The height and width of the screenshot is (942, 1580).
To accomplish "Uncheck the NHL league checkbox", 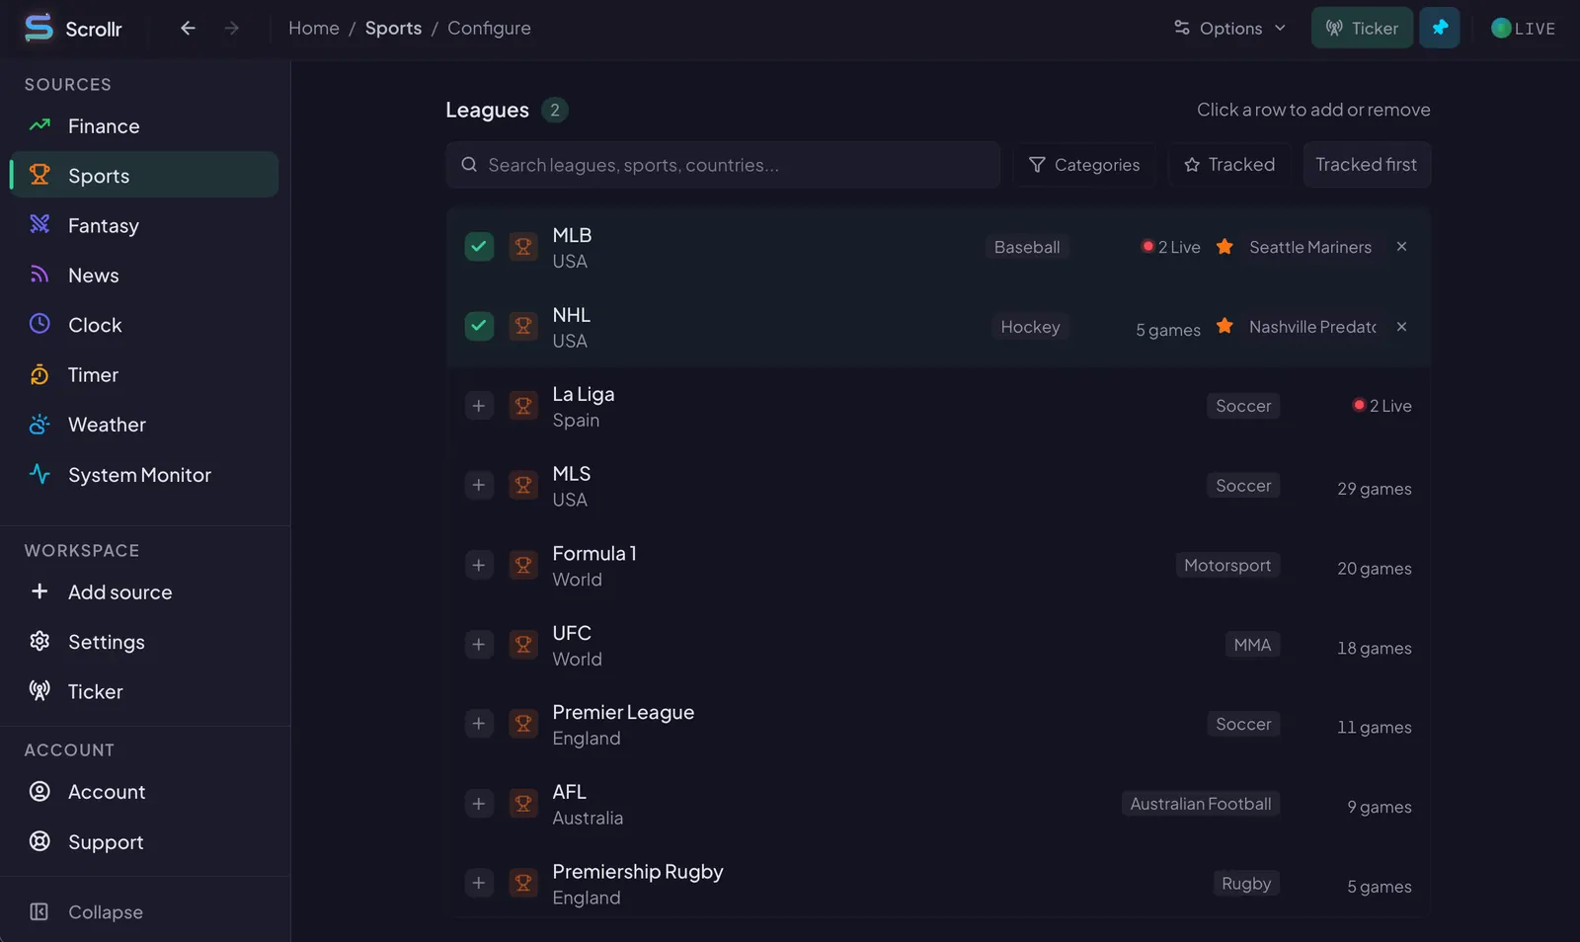I will [479, 326].
